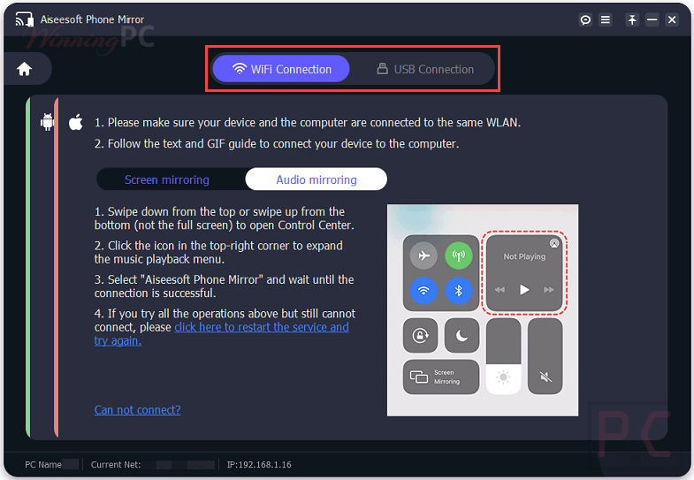
Task: Select the Android device icon tab
Action: click(47, 122)
